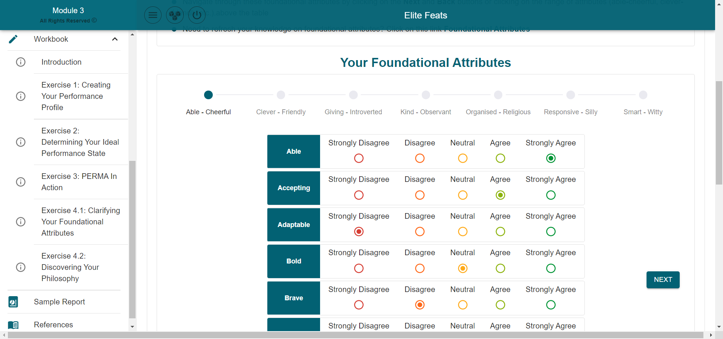Choose Agree for Bold attribute
Image resolution: width=723 pixels, height=339 pixels.
coord(500,268)
